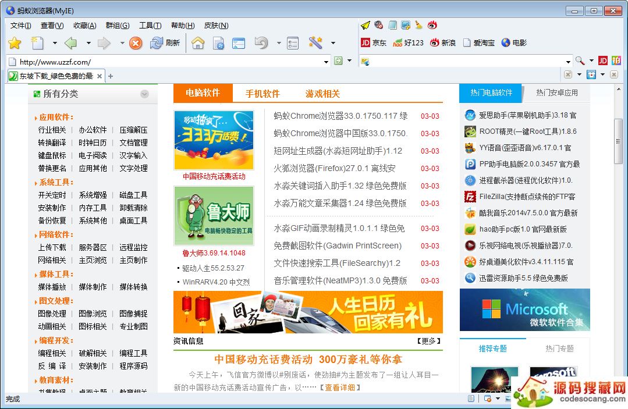The image size is (628, 409).
Task: Click the 鲁大师 thumbnail image
Action: 214,216
